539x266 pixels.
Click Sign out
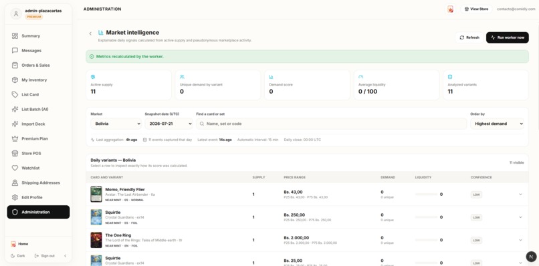click(45, 256)
